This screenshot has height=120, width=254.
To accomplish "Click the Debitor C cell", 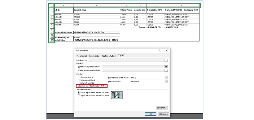I will 63,19.
